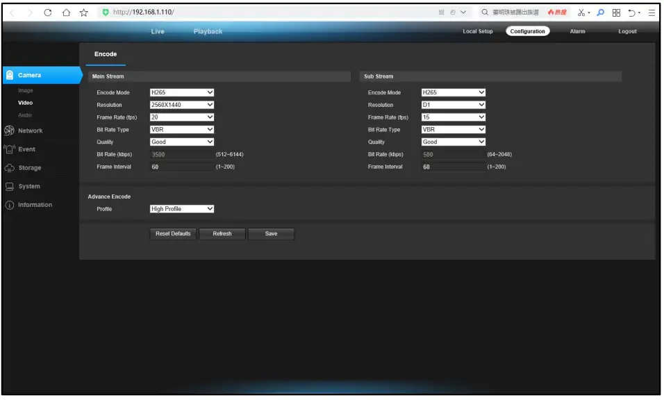This screenshot has width=664, height=400.
Task: Open Main Stream Quality dropdown
Action: point(182,142)
